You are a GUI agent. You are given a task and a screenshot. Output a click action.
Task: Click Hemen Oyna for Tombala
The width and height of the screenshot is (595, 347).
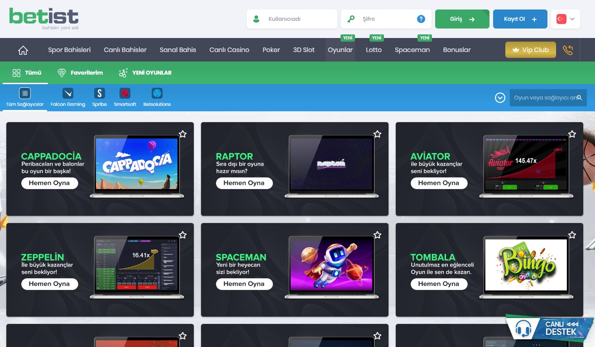[x=439, y=284]
